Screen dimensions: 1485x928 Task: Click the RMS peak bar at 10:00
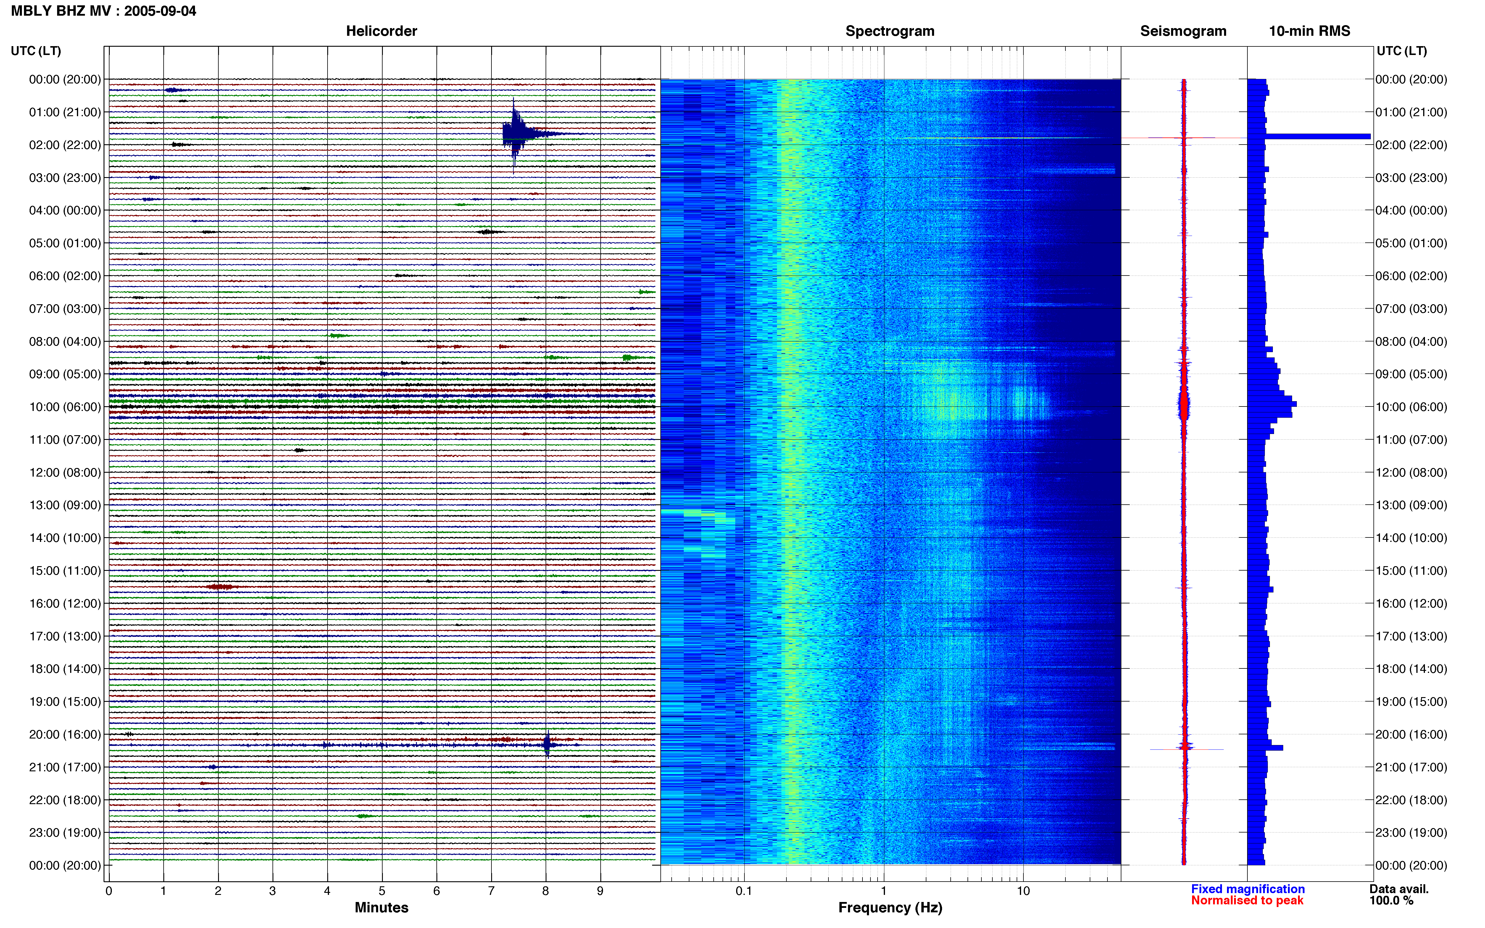coord(1272,404)
